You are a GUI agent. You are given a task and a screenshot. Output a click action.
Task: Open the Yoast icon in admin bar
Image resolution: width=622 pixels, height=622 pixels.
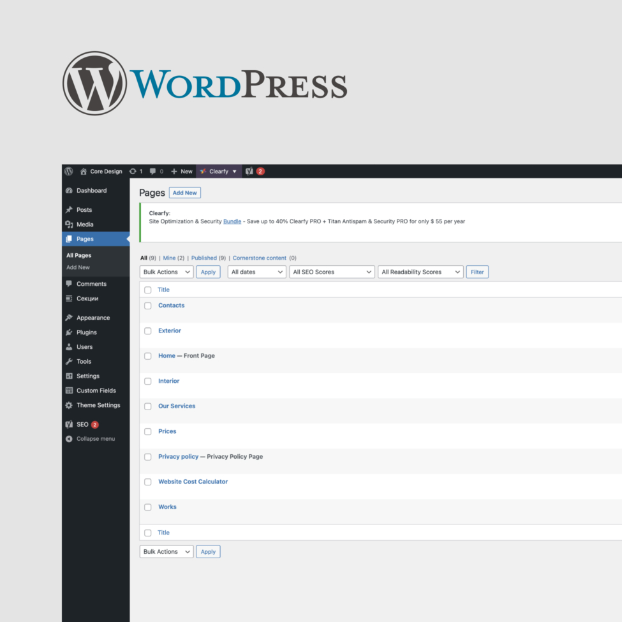point(249,172)
